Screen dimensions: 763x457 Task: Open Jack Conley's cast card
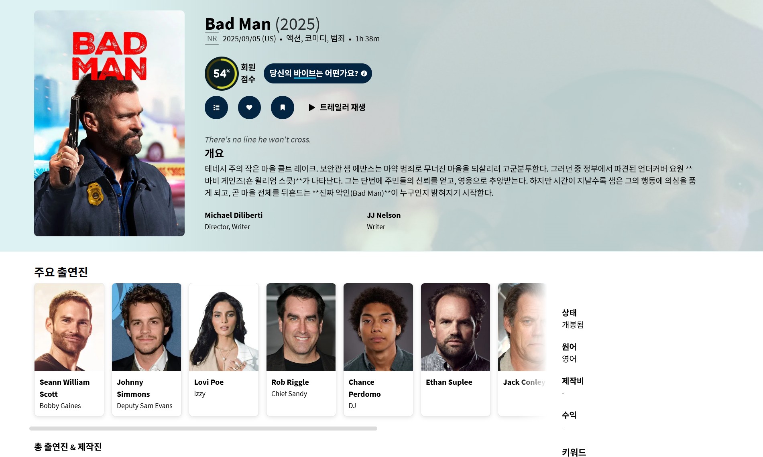522,349
